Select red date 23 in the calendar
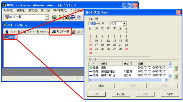183x102 pixels. [90, 49]
